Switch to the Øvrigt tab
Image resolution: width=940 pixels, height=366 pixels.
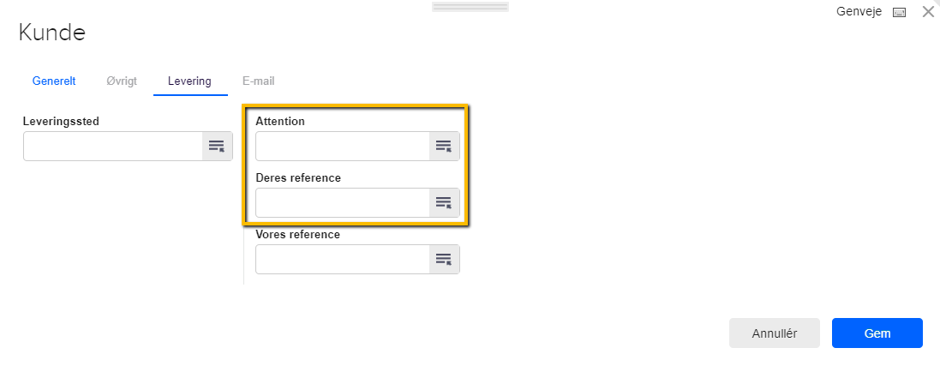[122, 81]
